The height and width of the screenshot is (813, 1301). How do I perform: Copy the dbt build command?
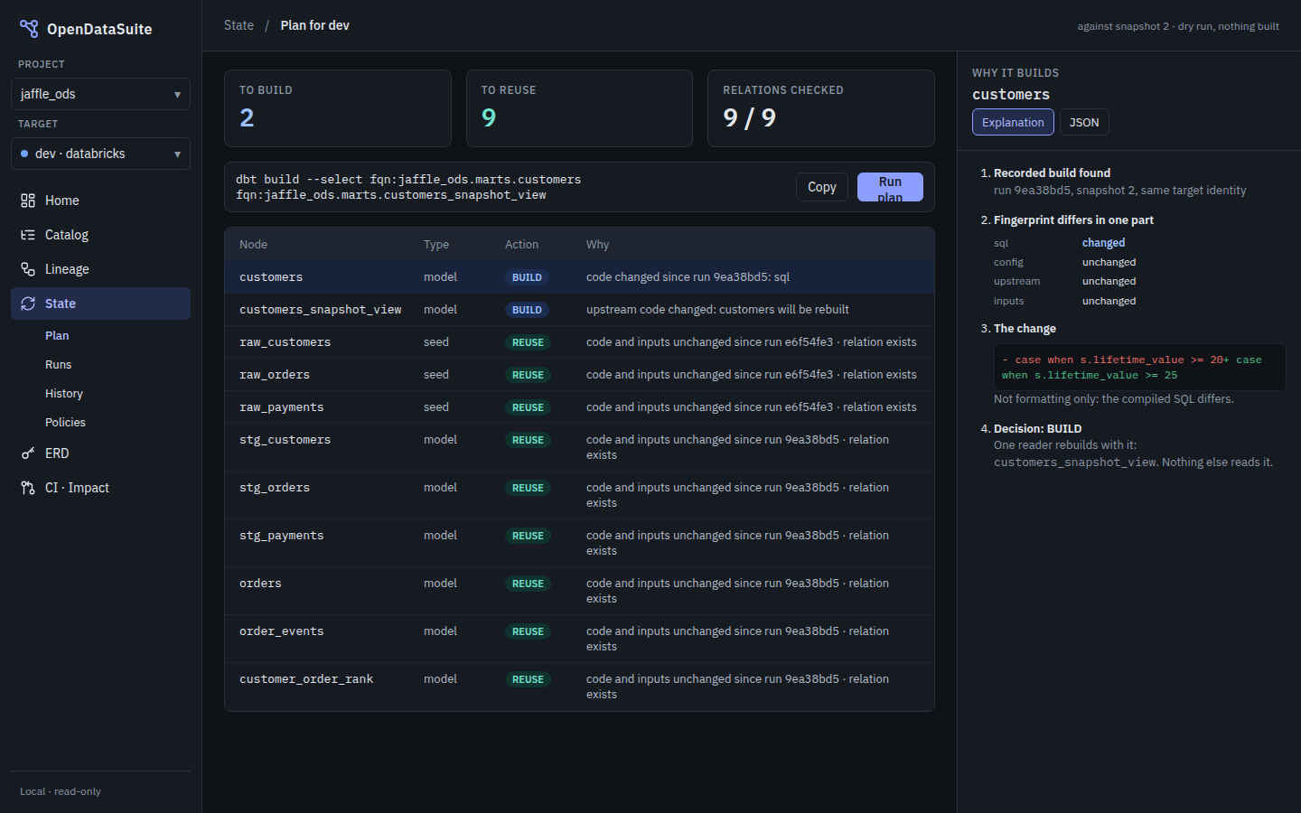click(822, 187)
